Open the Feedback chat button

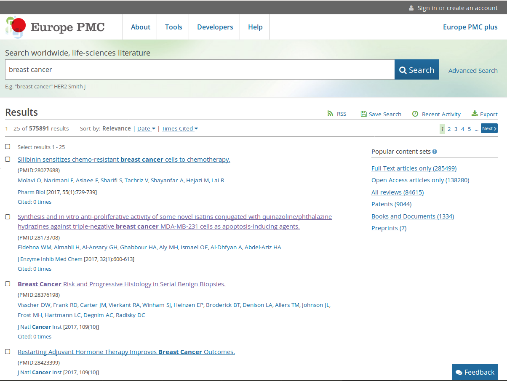click(475, 372)
